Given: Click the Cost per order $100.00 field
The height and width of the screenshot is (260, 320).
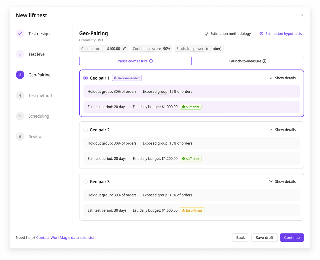Looking at the screenshot, I should 104,49.
